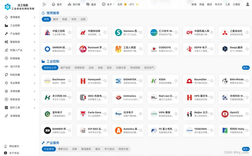Open 邮箱 in the top right menu
Image resolution: width=252 pixels, height=156 pixels.
[x=194, y=4]
